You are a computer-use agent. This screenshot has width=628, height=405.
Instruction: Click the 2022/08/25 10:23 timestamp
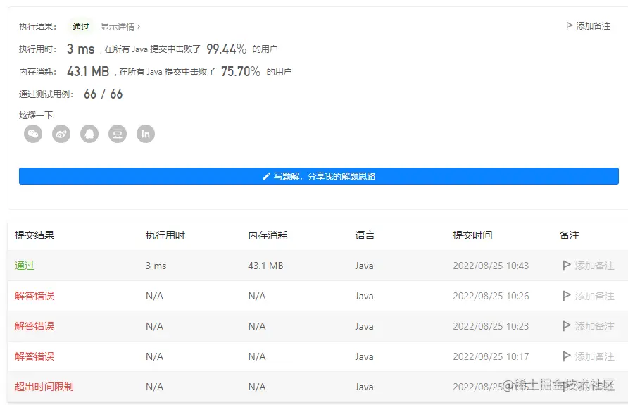point(491,326)
